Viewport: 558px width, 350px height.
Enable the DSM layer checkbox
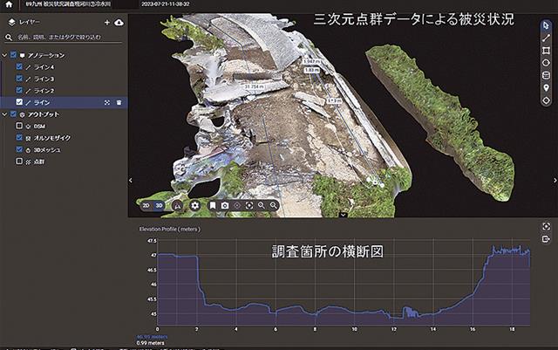coord(19,126)
